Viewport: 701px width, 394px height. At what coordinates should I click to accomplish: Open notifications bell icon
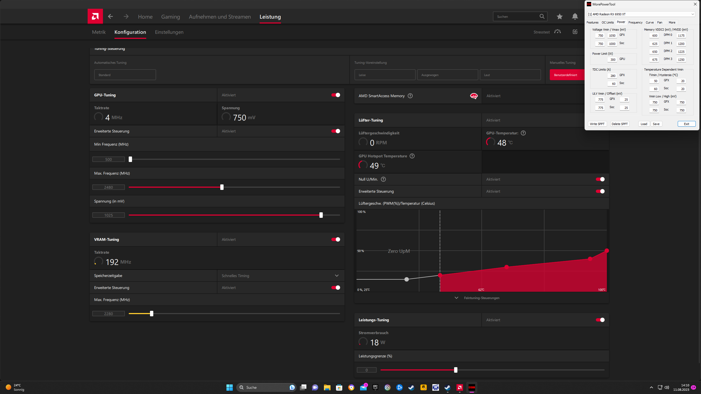point(575,16)
